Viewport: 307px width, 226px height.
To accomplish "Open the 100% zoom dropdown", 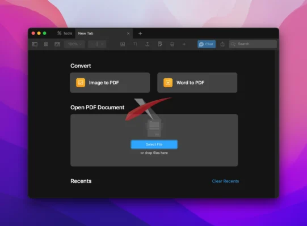I will [74, 44].
